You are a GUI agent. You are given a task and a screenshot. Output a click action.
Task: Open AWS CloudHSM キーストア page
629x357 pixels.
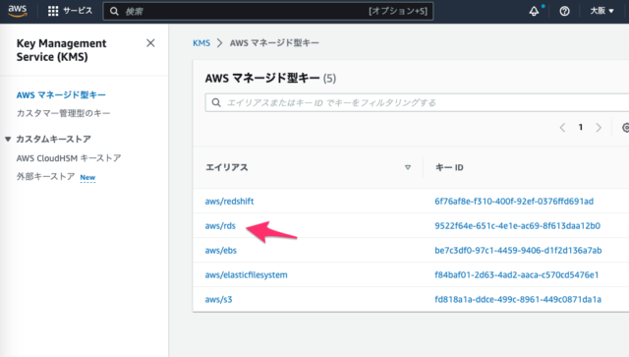point(69,158)
